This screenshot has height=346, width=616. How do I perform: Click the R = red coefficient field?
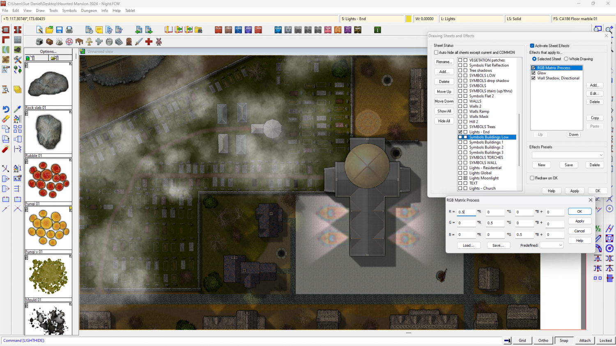tap(467, 212)
